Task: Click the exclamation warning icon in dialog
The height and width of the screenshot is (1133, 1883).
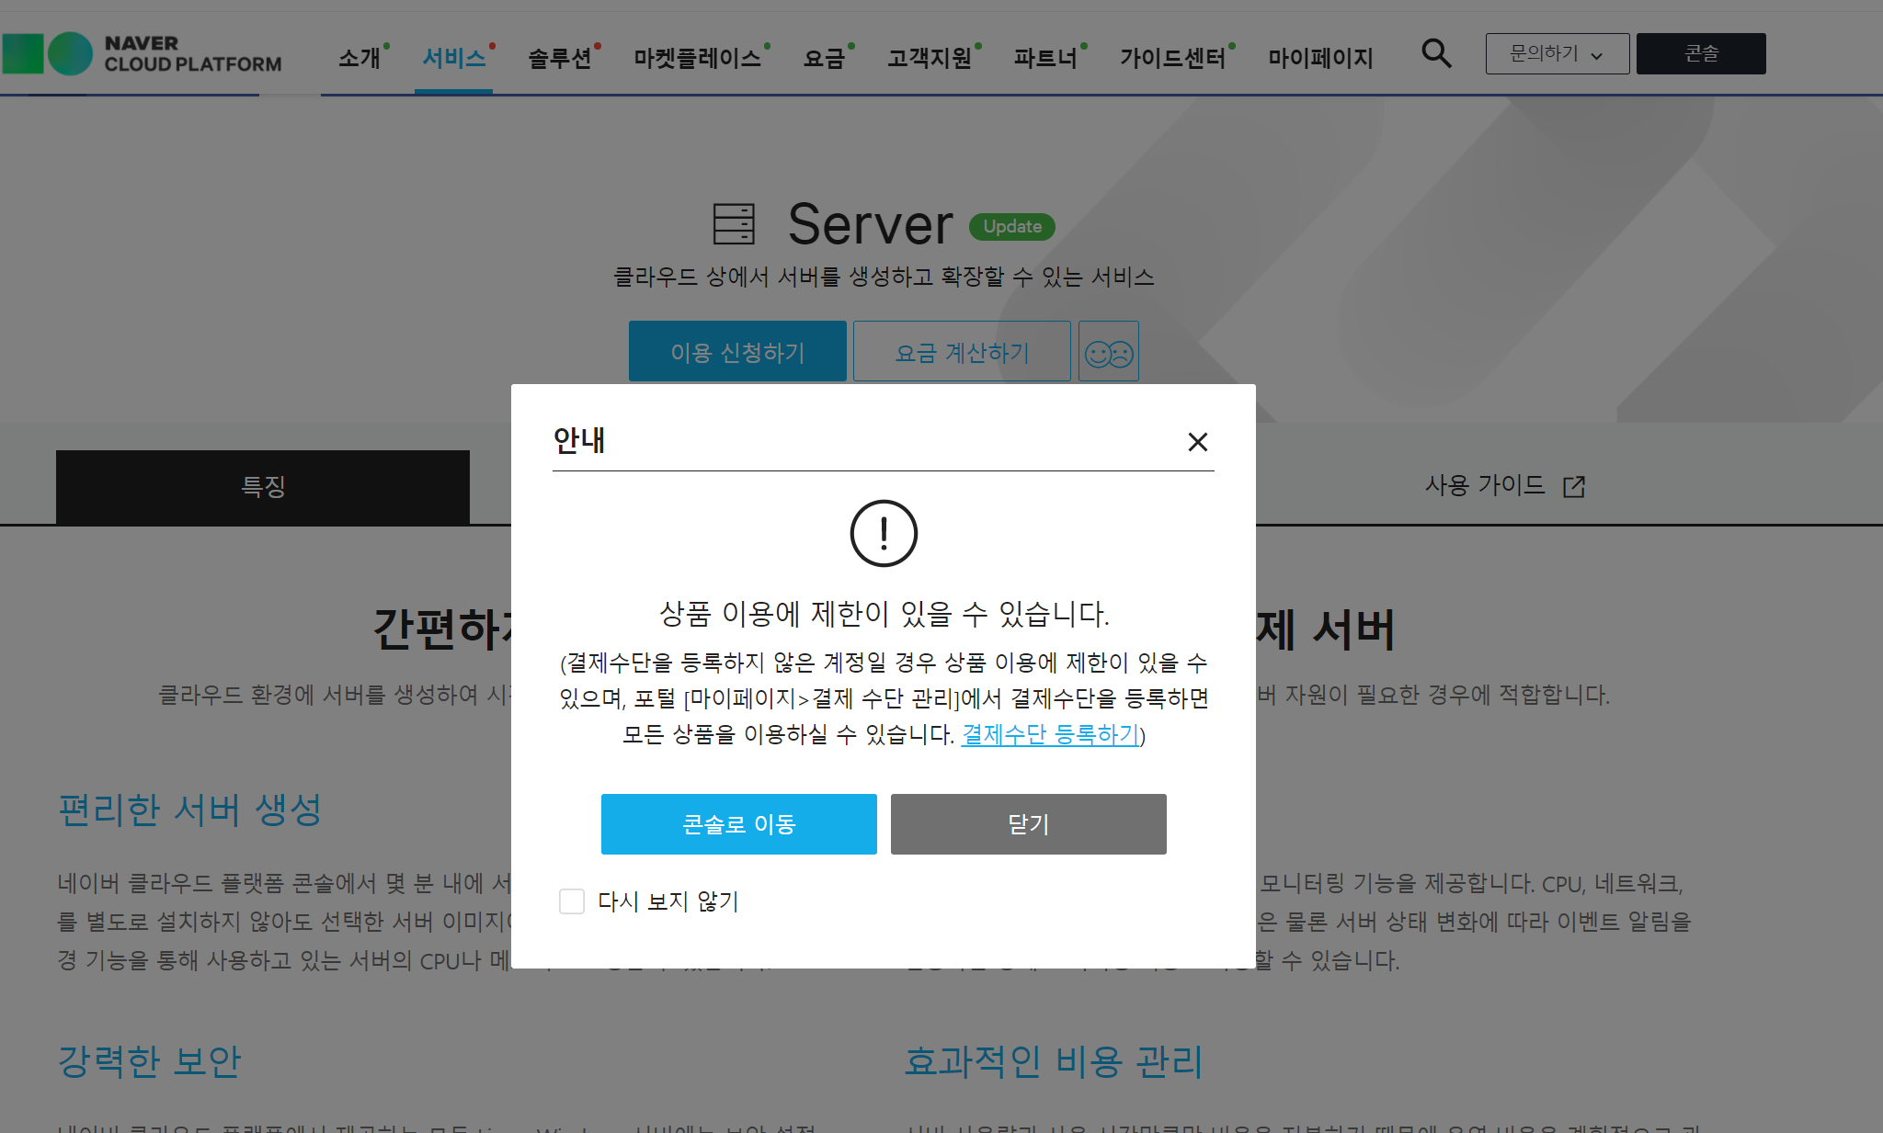Action: (884, 533)
